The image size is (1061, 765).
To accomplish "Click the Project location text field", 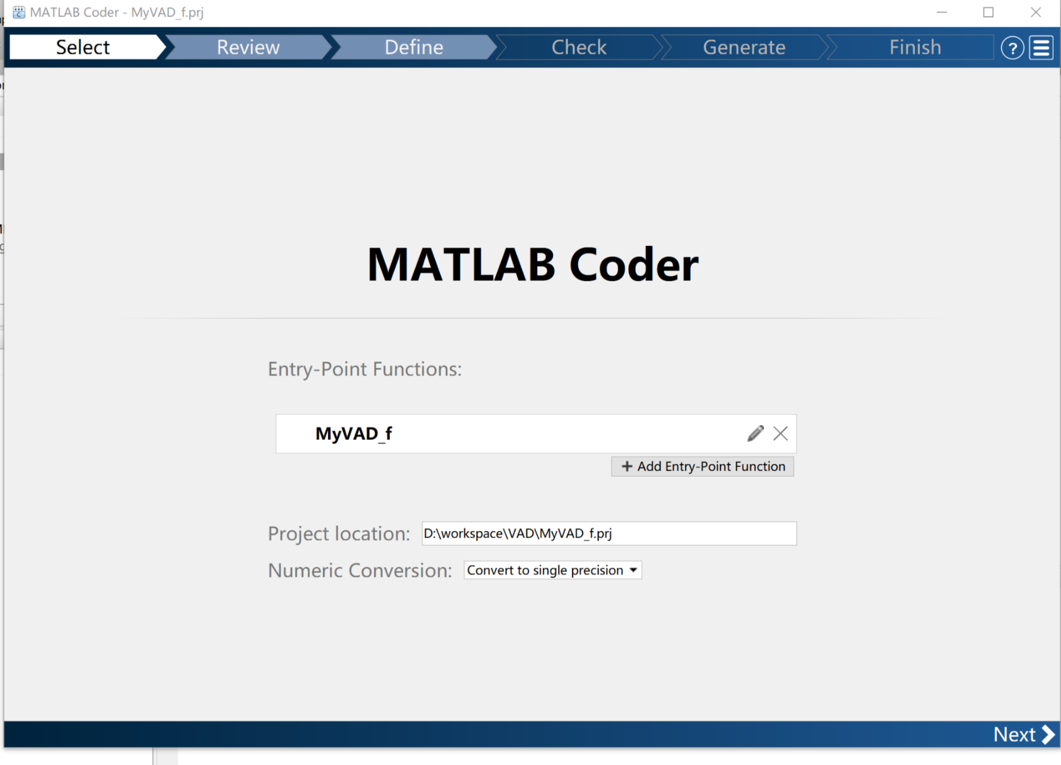I will [609, 534].
